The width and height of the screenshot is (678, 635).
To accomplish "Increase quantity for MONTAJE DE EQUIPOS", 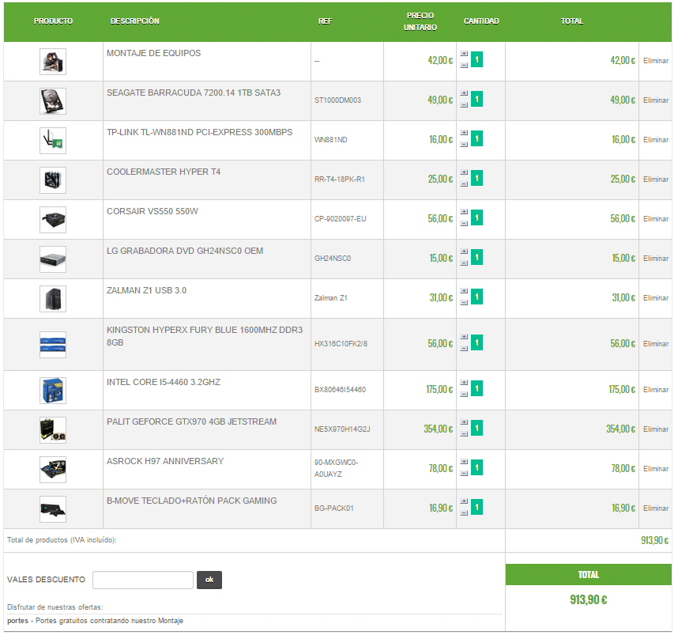I will tap(464, 54).
